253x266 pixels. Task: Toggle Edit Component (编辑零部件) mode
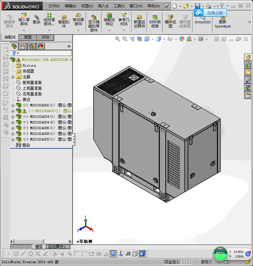(x=9, y=21)
